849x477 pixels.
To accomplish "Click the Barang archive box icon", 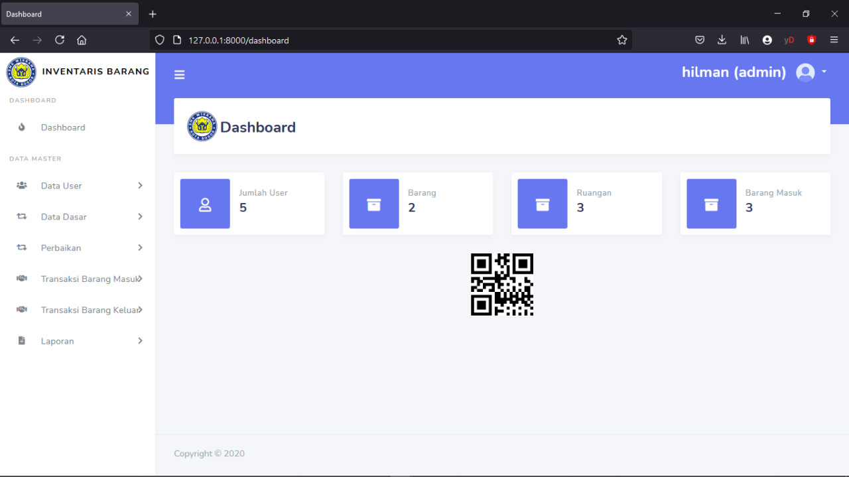I will click(374, 204).
